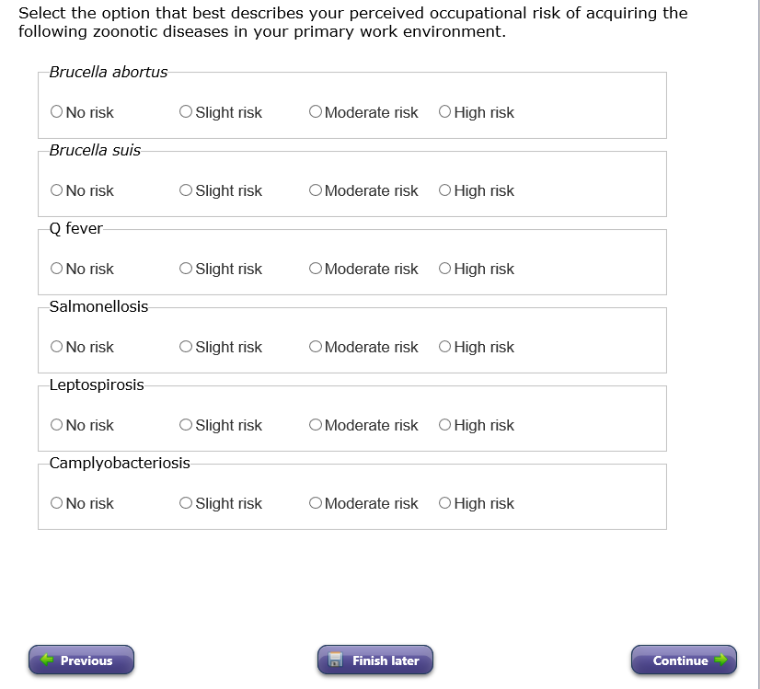Select No risk for Brucella abortus
This screenshot has height=689, width=760.
coord(57,112)
